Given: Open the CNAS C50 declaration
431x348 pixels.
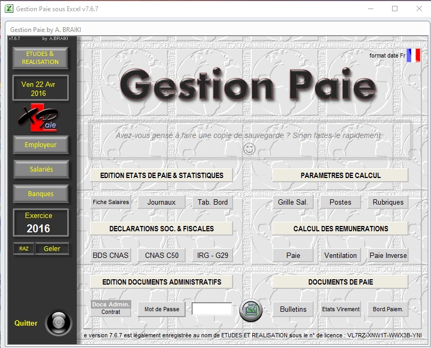Looking at the screenshot, I should click(161, 255).
